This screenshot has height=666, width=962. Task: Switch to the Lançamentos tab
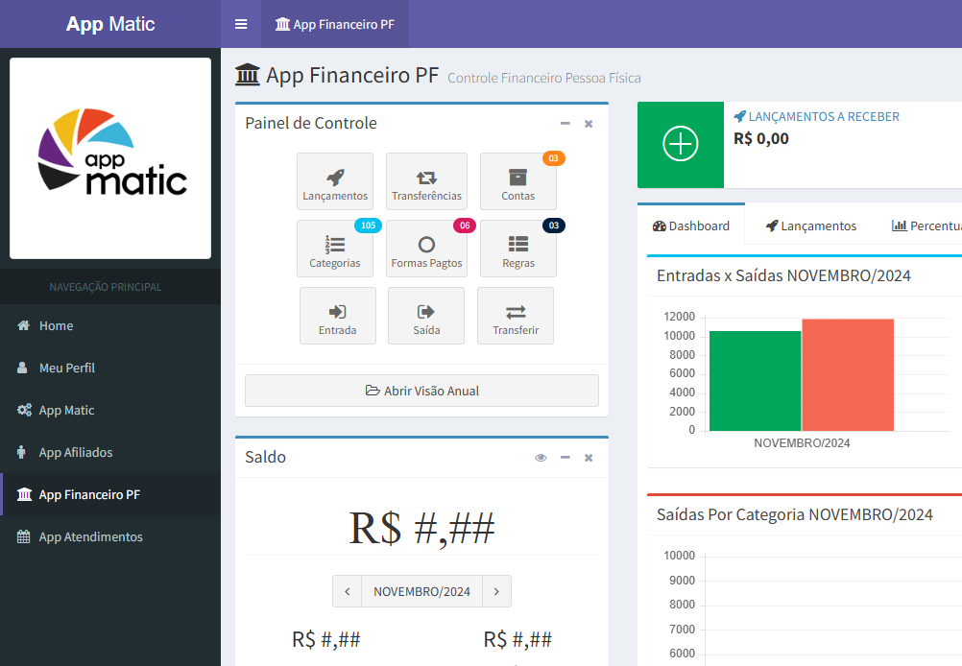[811, 226]
